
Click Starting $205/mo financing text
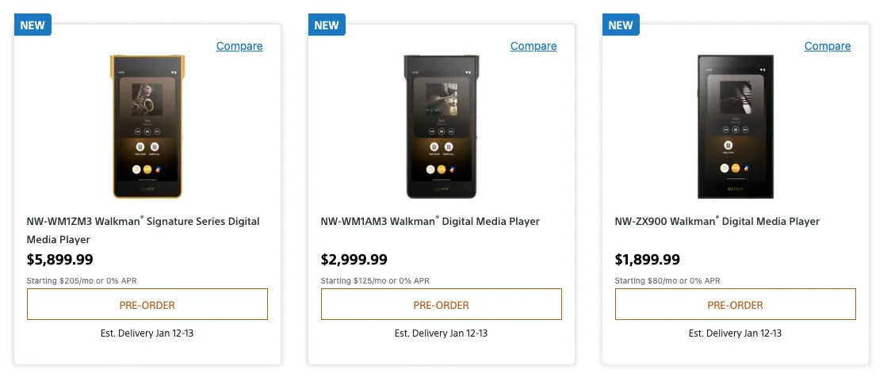click(x=82, y=280)
